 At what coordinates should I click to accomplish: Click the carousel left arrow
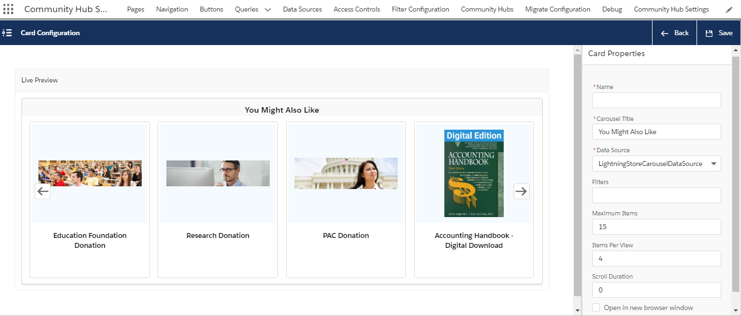click(43, 191)
